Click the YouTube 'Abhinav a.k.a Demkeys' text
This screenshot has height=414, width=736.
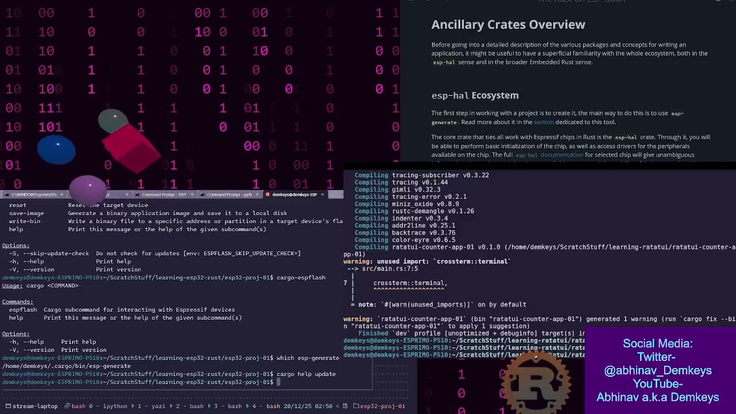tap(658, 397)
